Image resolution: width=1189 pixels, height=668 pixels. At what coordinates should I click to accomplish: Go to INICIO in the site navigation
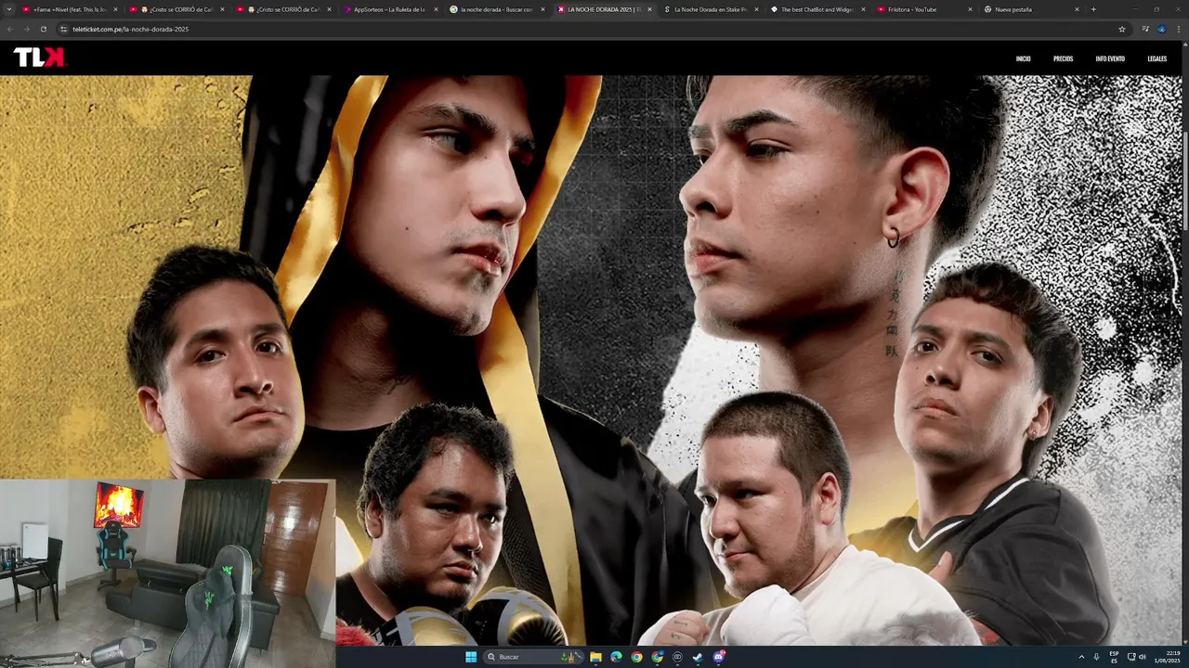1023,58
